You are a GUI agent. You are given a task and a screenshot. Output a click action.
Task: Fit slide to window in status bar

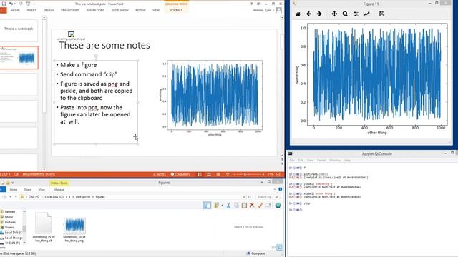pos(278,174)
